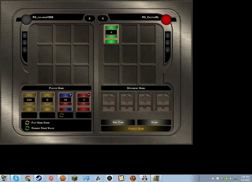Open Google Chrome from the taskbar
Image resolution: width=252 pixels, height=182 pixels.
tap(28, 178)
